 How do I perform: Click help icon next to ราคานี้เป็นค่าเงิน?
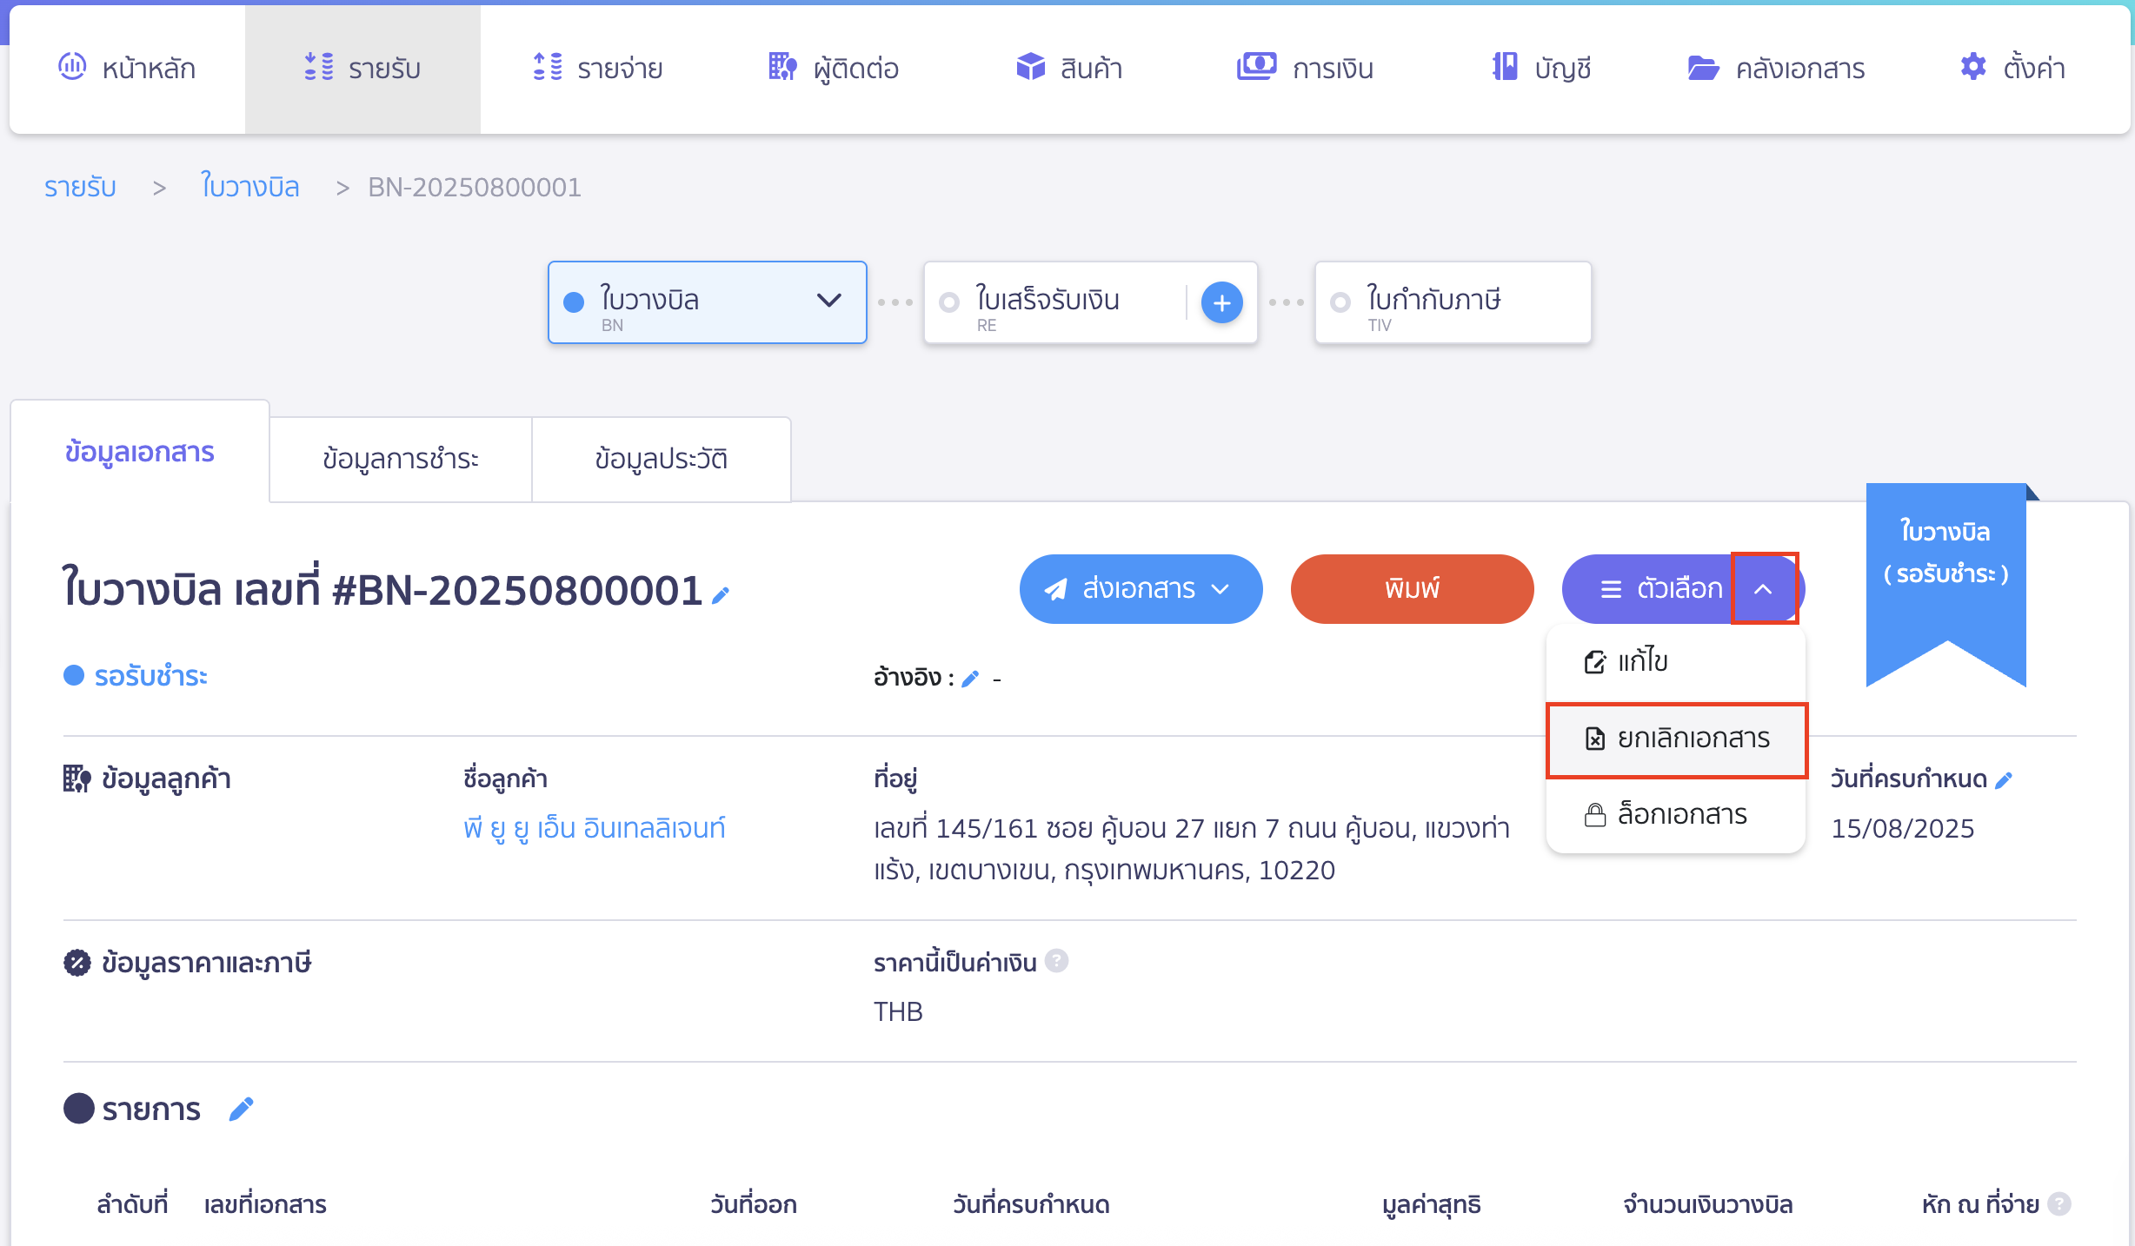pos(1056,961)
